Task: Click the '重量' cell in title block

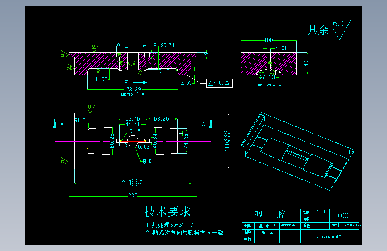Action: [x=307, y=226]
